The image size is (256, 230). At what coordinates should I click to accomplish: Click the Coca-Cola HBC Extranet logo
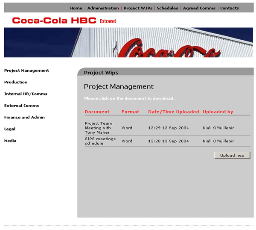(64, 21)
